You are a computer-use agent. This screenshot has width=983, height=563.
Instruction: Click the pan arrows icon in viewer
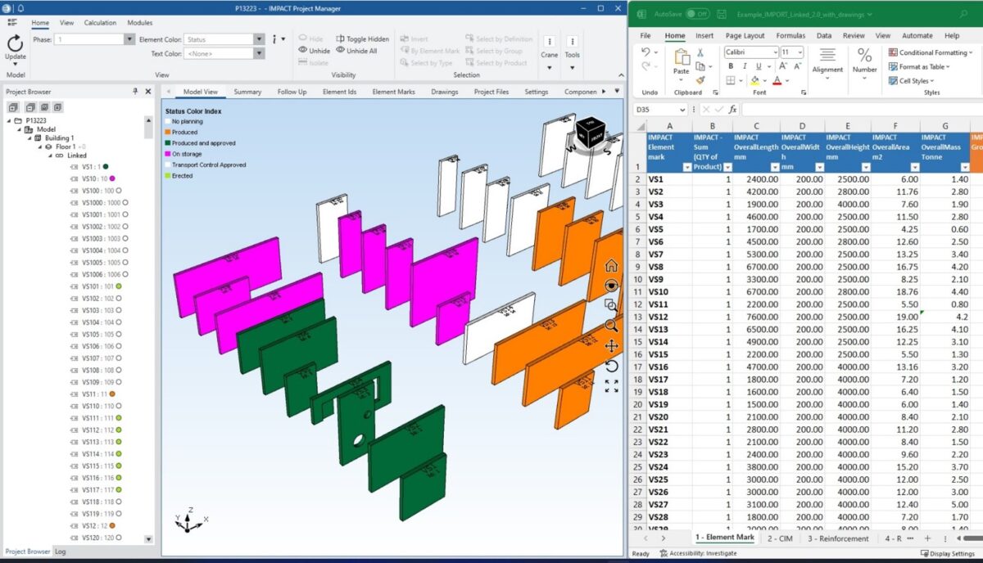point(611,346)
